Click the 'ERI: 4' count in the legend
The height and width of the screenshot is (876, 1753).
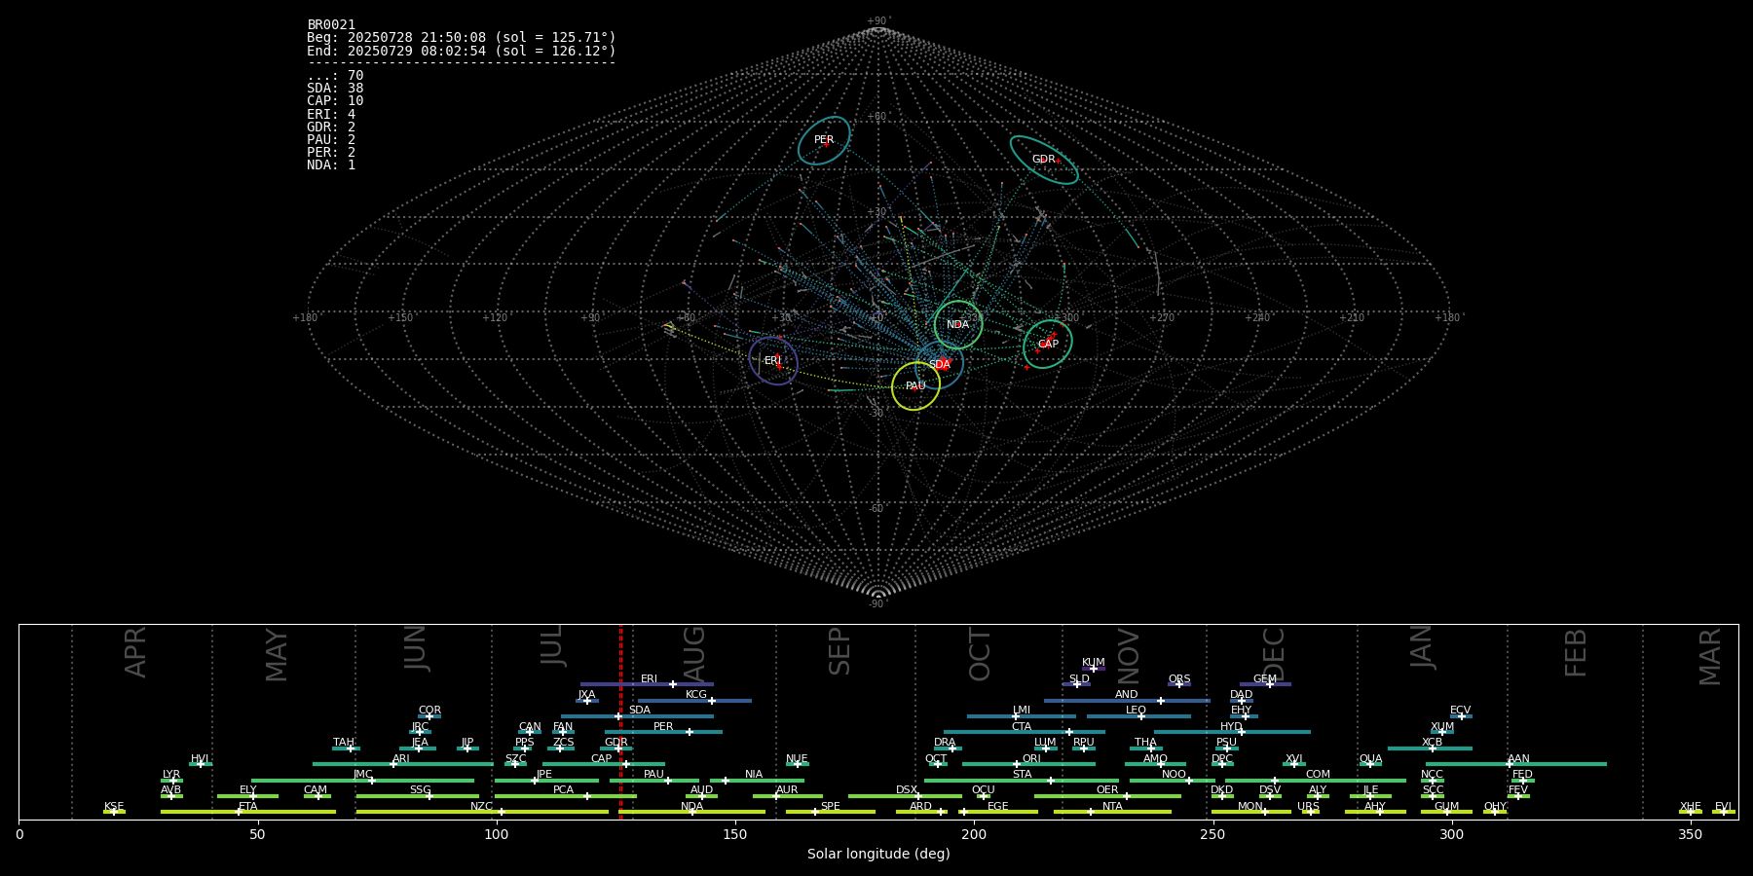click(331, 114)
